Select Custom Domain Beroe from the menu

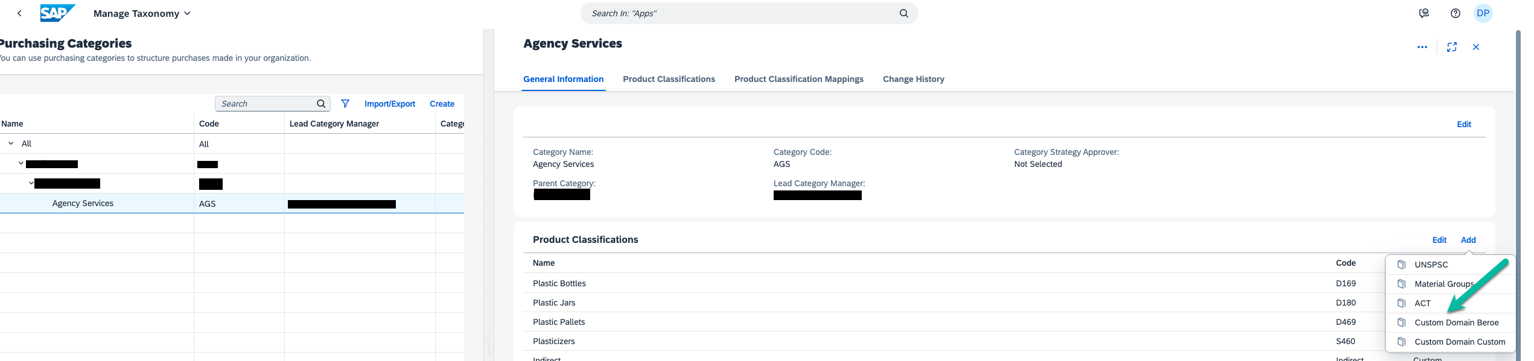(x=1456, y=322)
